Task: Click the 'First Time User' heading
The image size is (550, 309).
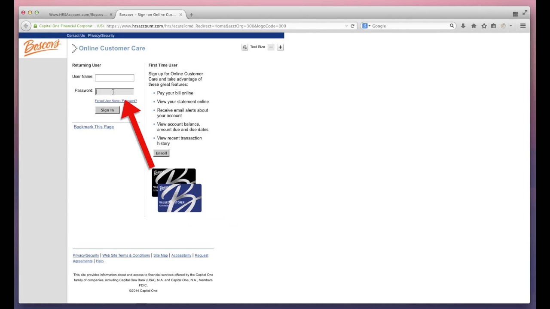Action: coord(163,65)
